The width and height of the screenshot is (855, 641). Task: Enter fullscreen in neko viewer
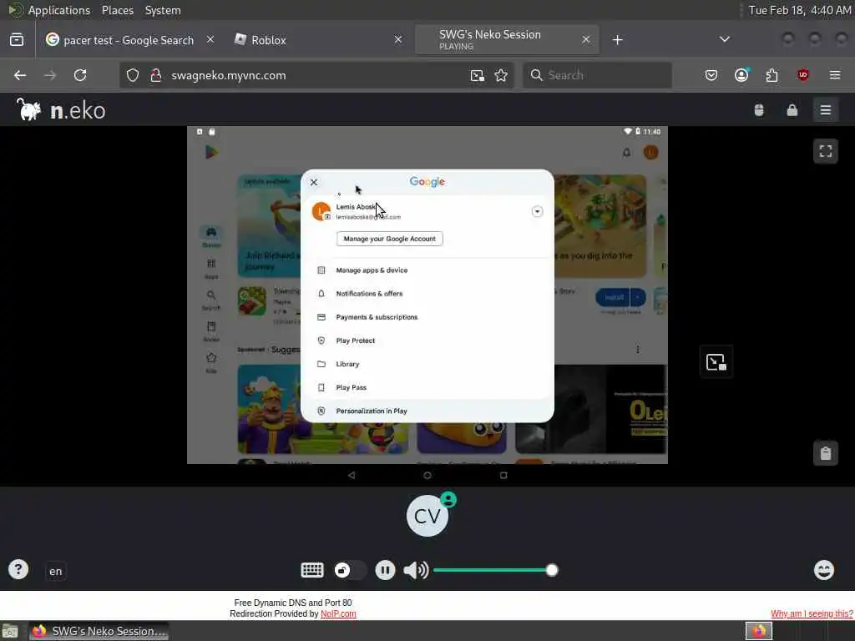[x=826, y=151]
